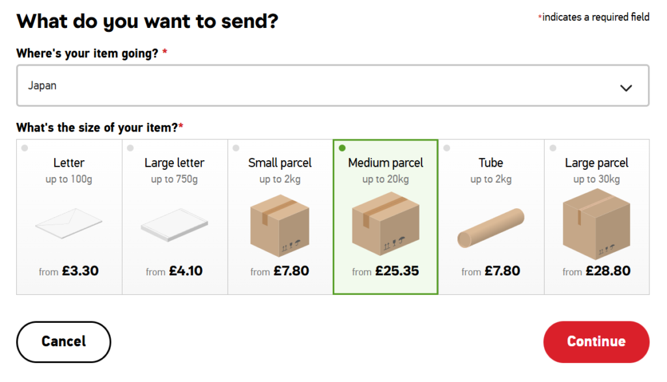667x382 pixels.
Task: Click the Large parcel box image
Action: 596,223
